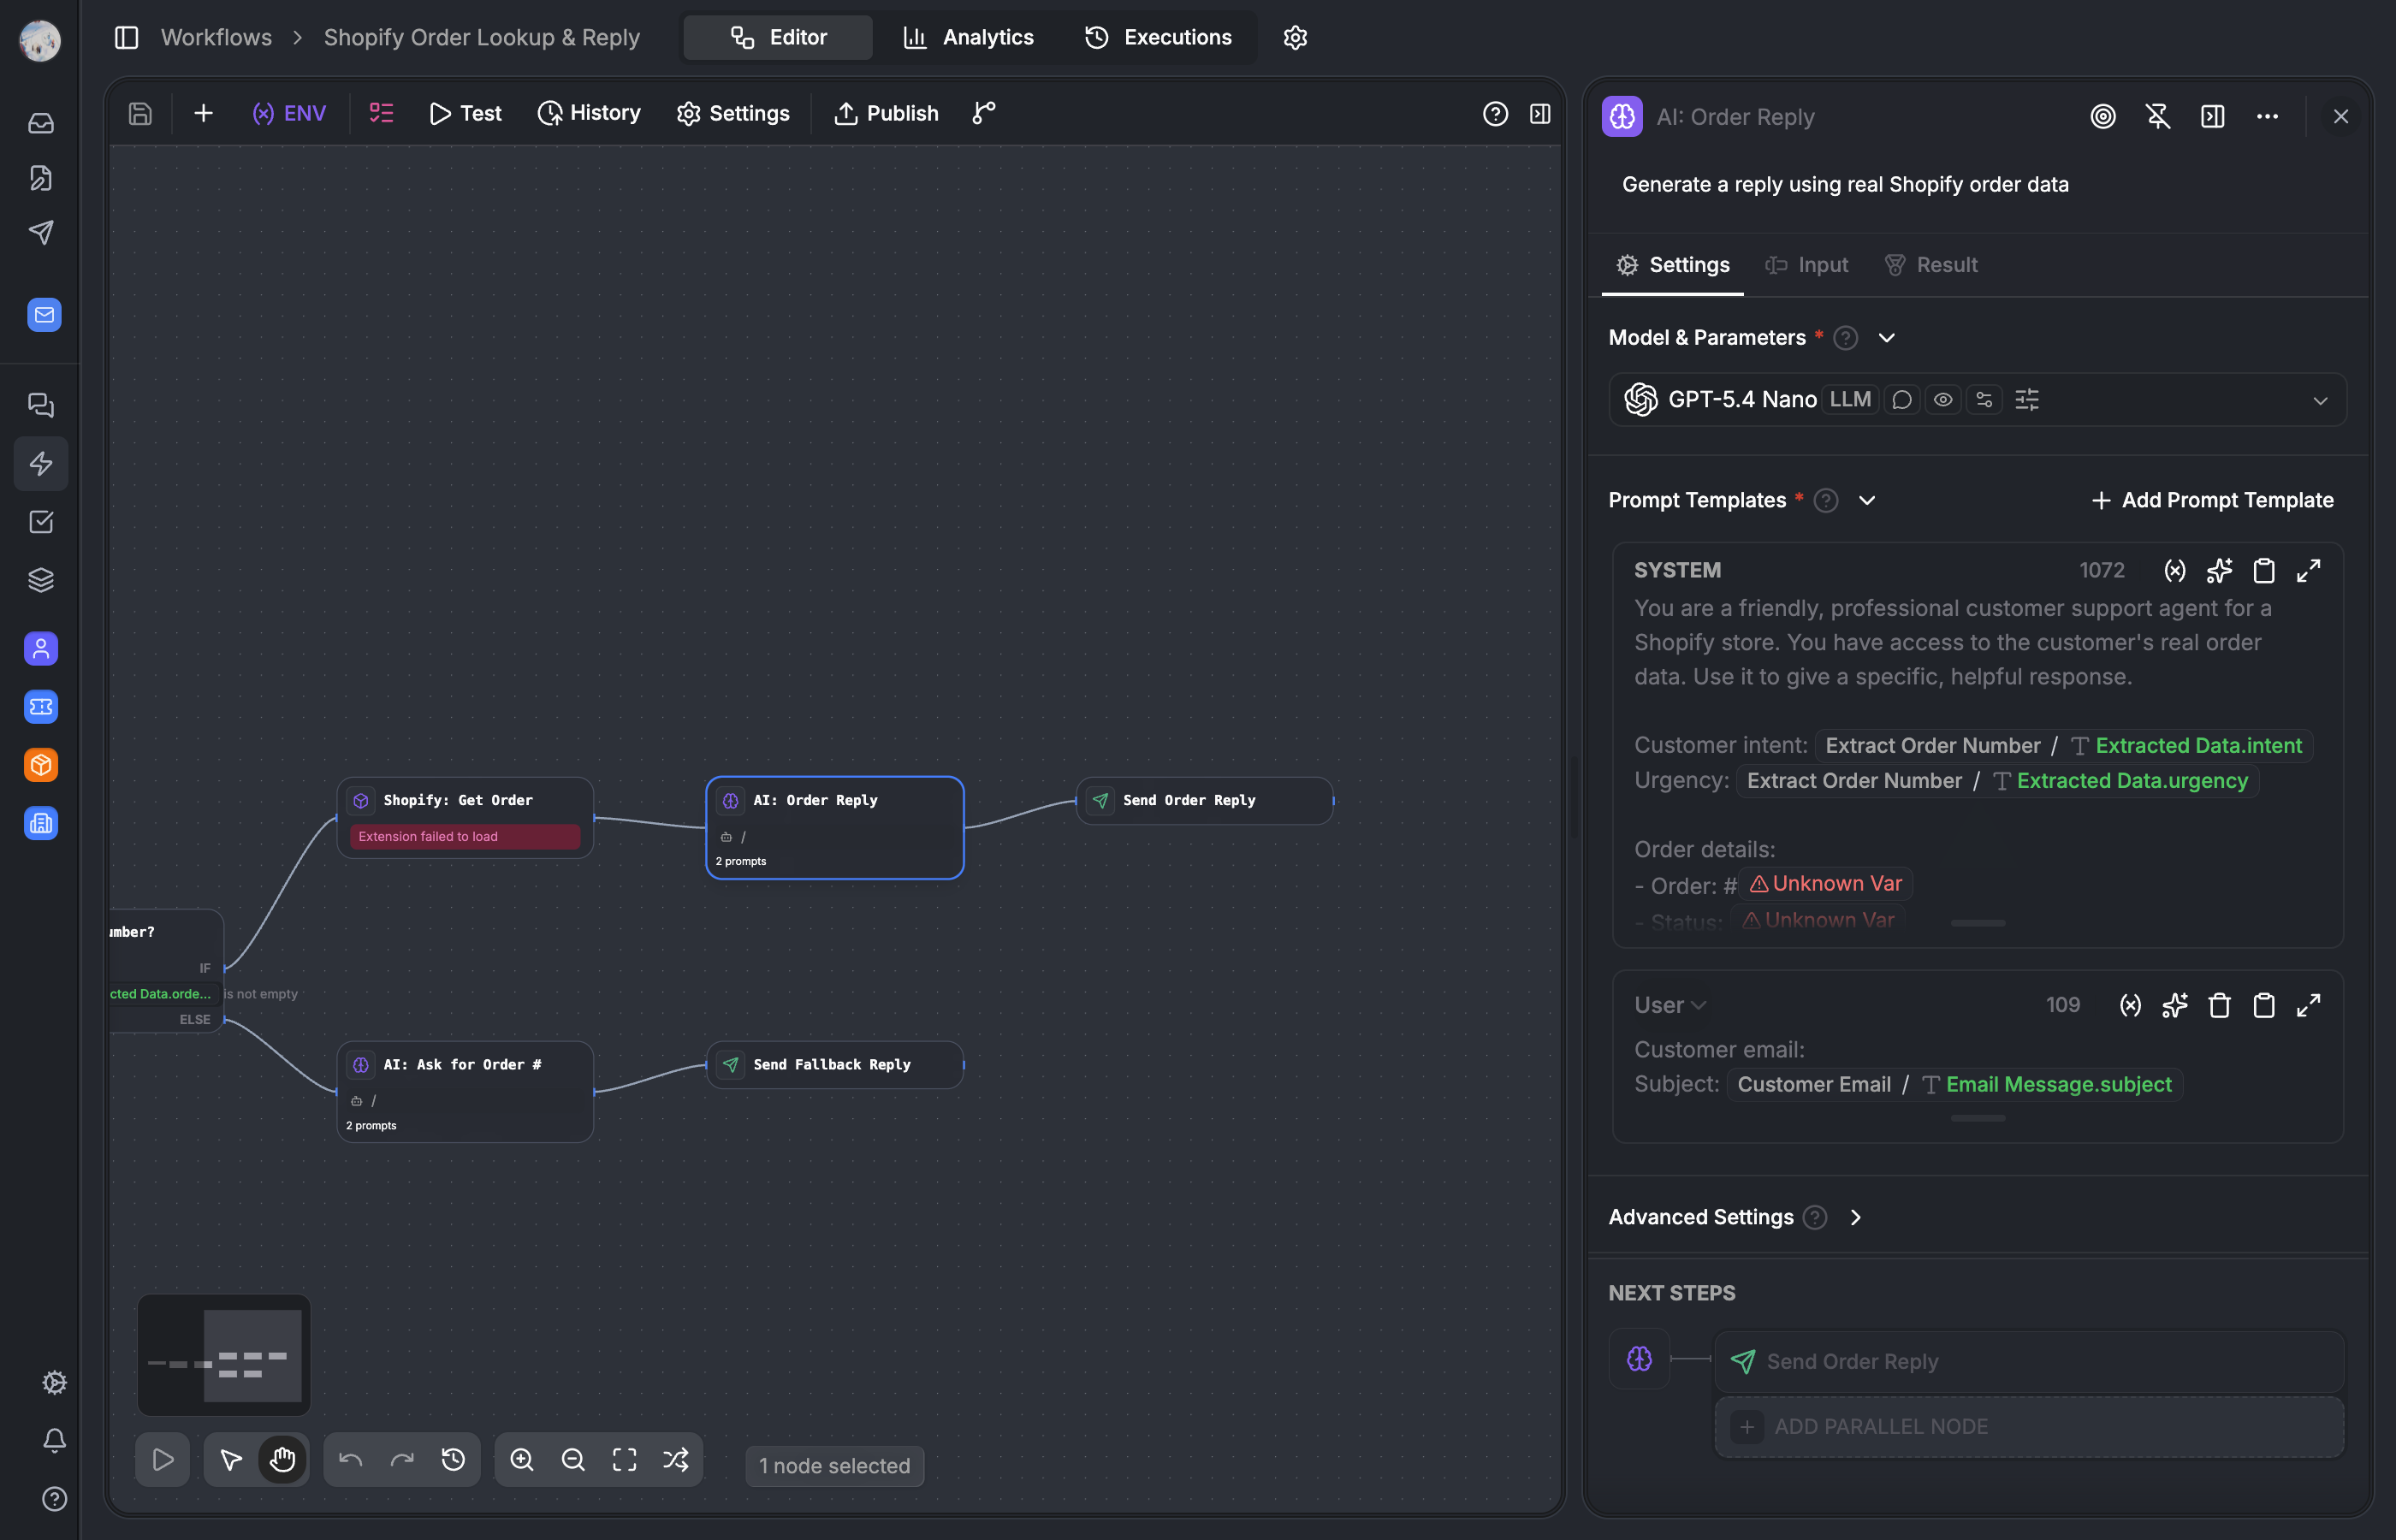The image size is (2396, 1540).
Task: Open the Result tab in node panel
Action: tap(1931, 265)
